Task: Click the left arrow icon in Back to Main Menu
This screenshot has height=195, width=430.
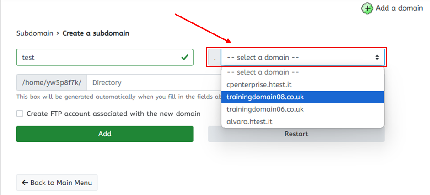Action: [25, 183]
